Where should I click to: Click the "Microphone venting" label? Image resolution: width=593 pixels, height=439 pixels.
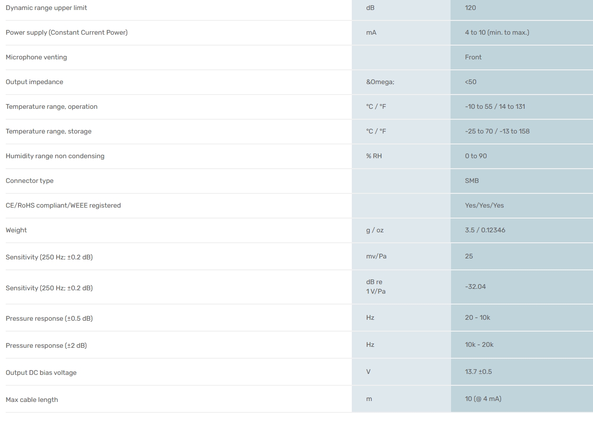click(36, 57)
